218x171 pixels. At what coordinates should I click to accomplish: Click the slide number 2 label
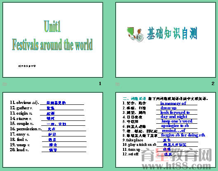(213, 83)
